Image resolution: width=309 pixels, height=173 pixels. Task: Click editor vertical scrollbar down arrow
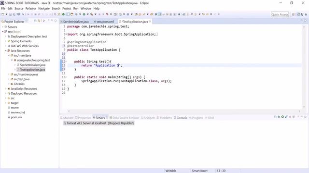[304, 107]
